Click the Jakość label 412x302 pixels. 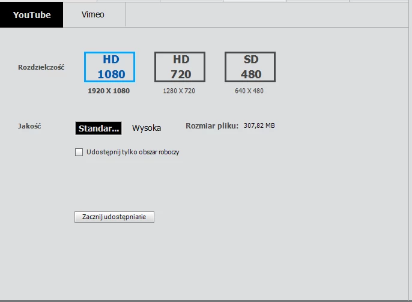[29, 126]
